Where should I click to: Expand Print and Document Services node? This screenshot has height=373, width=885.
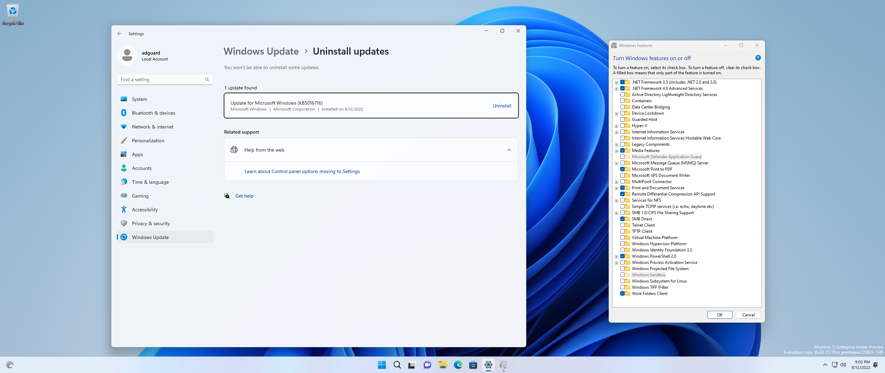[x=616, y=188]
